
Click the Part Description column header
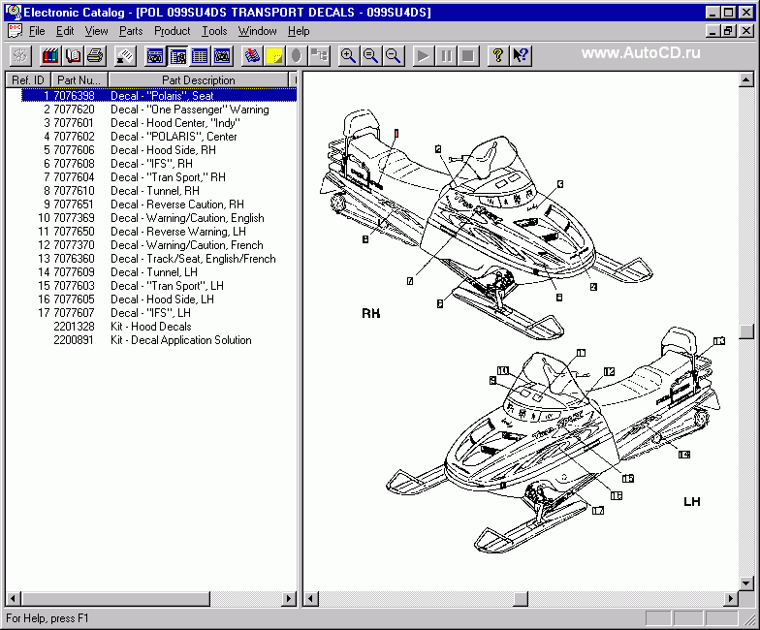pyautogui.click(x=198, y=79)
